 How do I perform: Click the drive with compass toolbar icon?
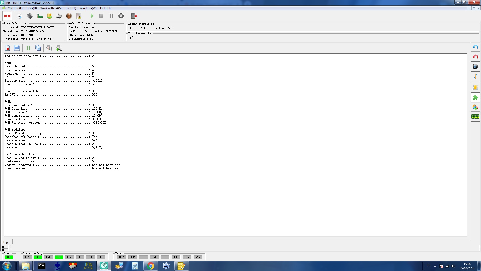(x=59, y=16)
